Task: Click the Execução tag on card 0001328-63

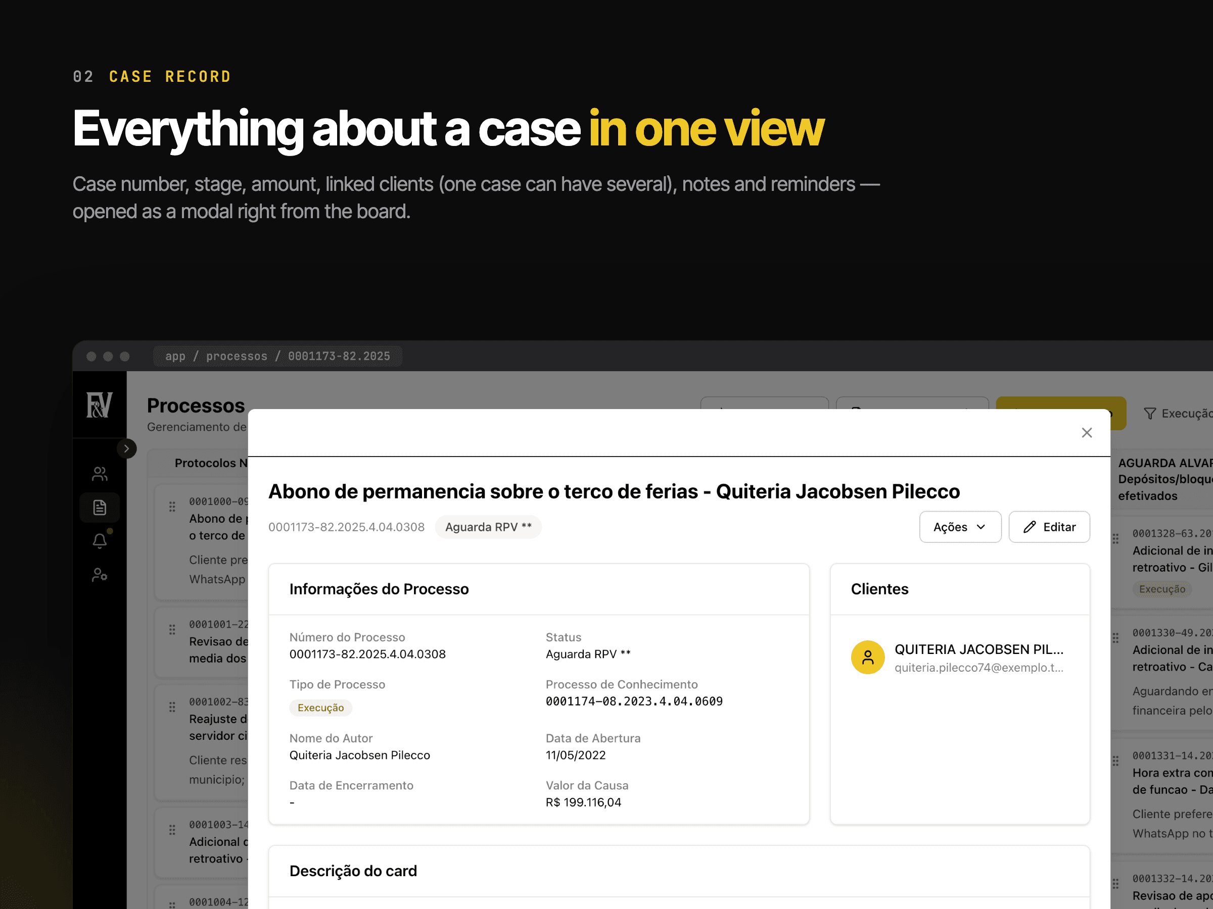Action: click(x=1161, y=588)
